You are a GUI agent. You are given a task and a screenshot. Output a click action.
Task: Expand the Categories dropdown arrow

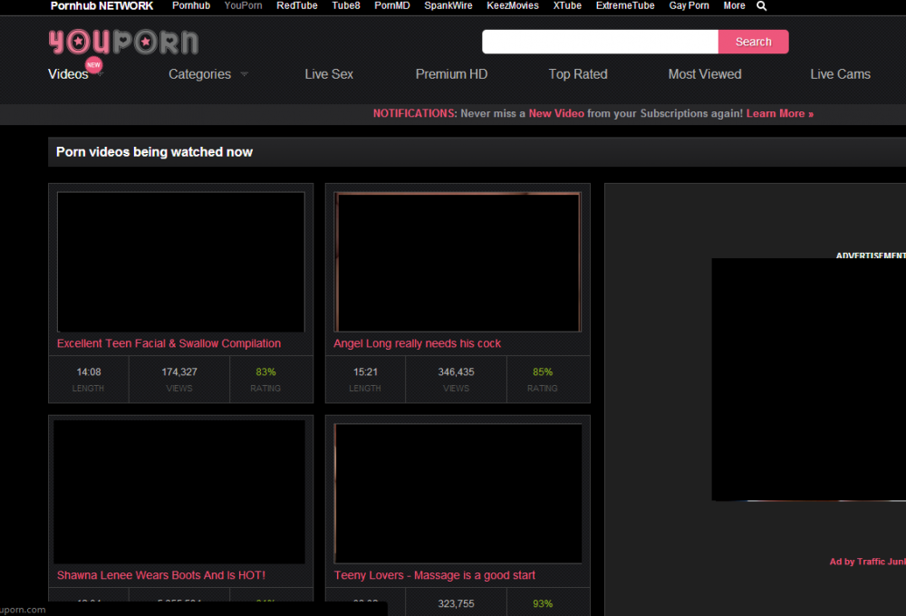click(244, 75)
